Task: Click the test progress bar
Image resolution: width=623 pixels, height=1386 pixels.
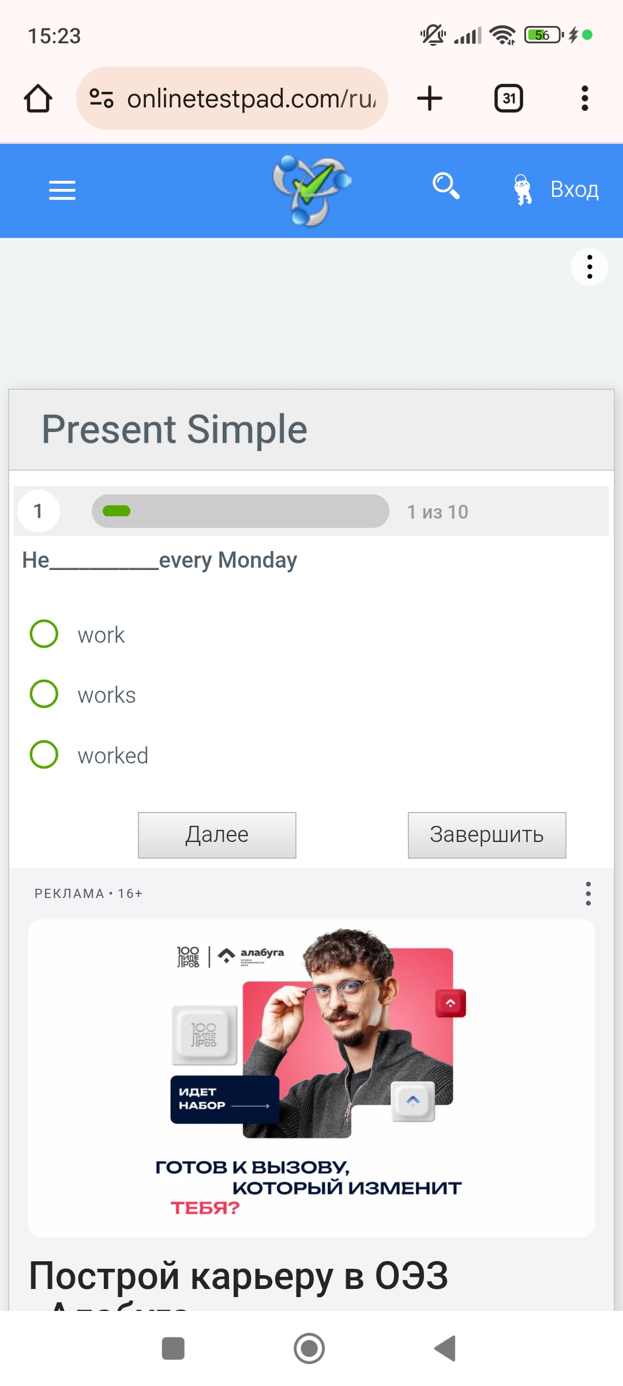Action: tap(241, 511)
